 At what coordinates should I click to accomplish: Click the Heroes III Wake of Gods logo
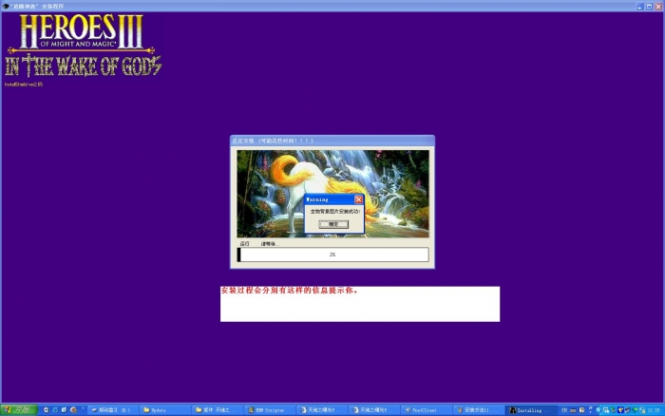tap(84, 46)
